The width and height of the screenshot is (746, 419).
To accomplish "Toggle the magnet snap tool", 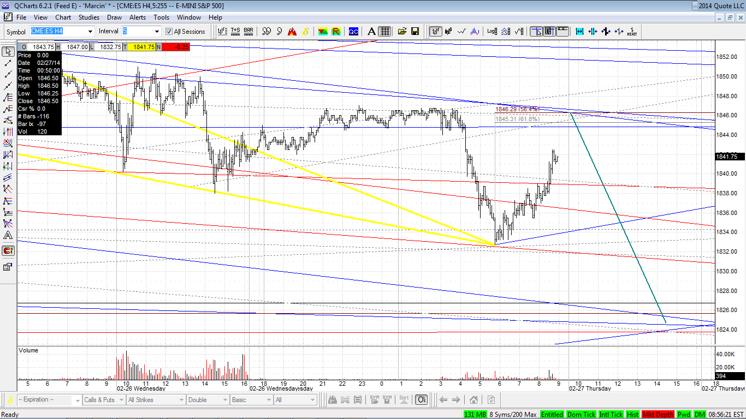I will (8, 251).
